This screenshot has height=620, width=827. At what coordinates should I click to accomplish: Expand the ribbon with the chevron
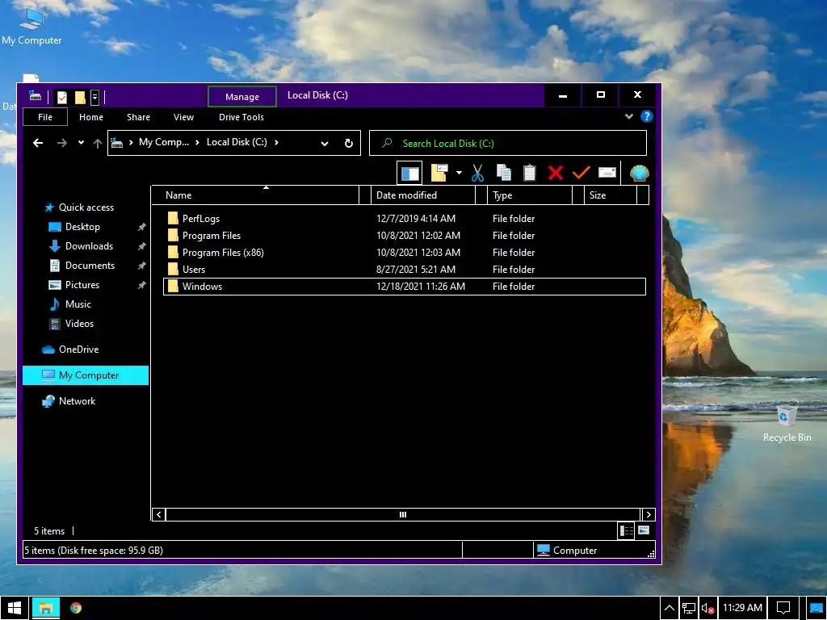pyautogui.click(x=628, y=116)
